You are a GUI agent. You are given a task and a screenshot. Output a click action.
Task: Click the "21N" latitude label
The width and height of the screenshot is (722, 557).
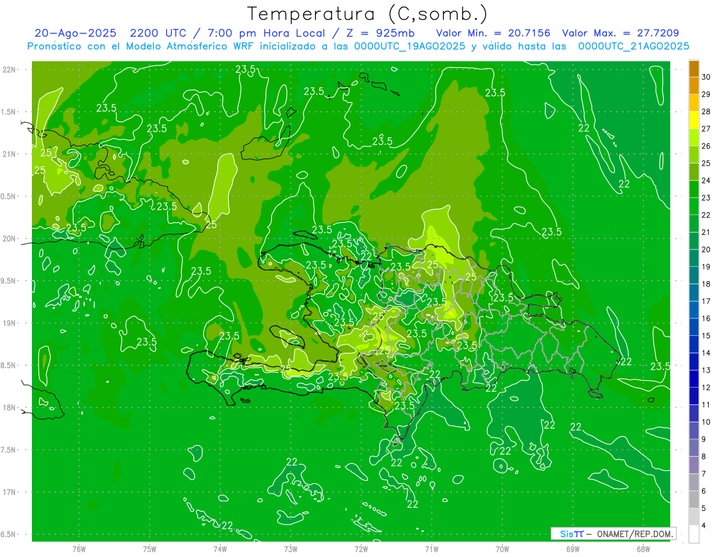pos(9,154)
